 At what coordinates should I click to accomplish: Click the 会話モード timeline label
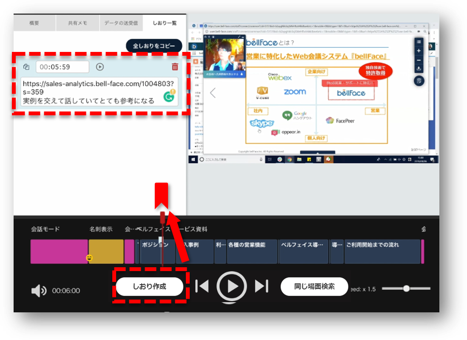pyautogui.click(x=45, y=229)
